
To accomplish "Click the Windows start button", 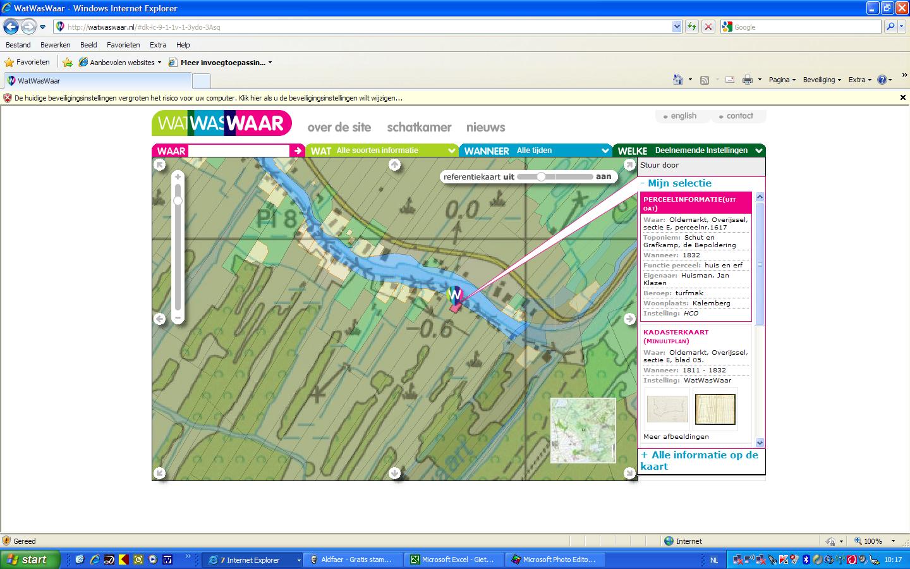I will pos(30,560).
